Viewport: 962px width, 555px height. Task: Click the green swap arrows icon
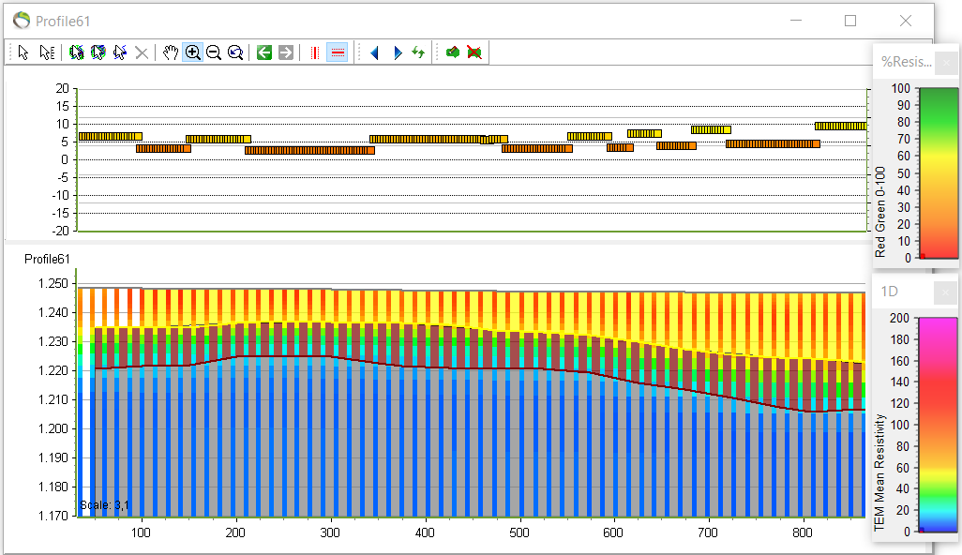click(x=418, y=52)
